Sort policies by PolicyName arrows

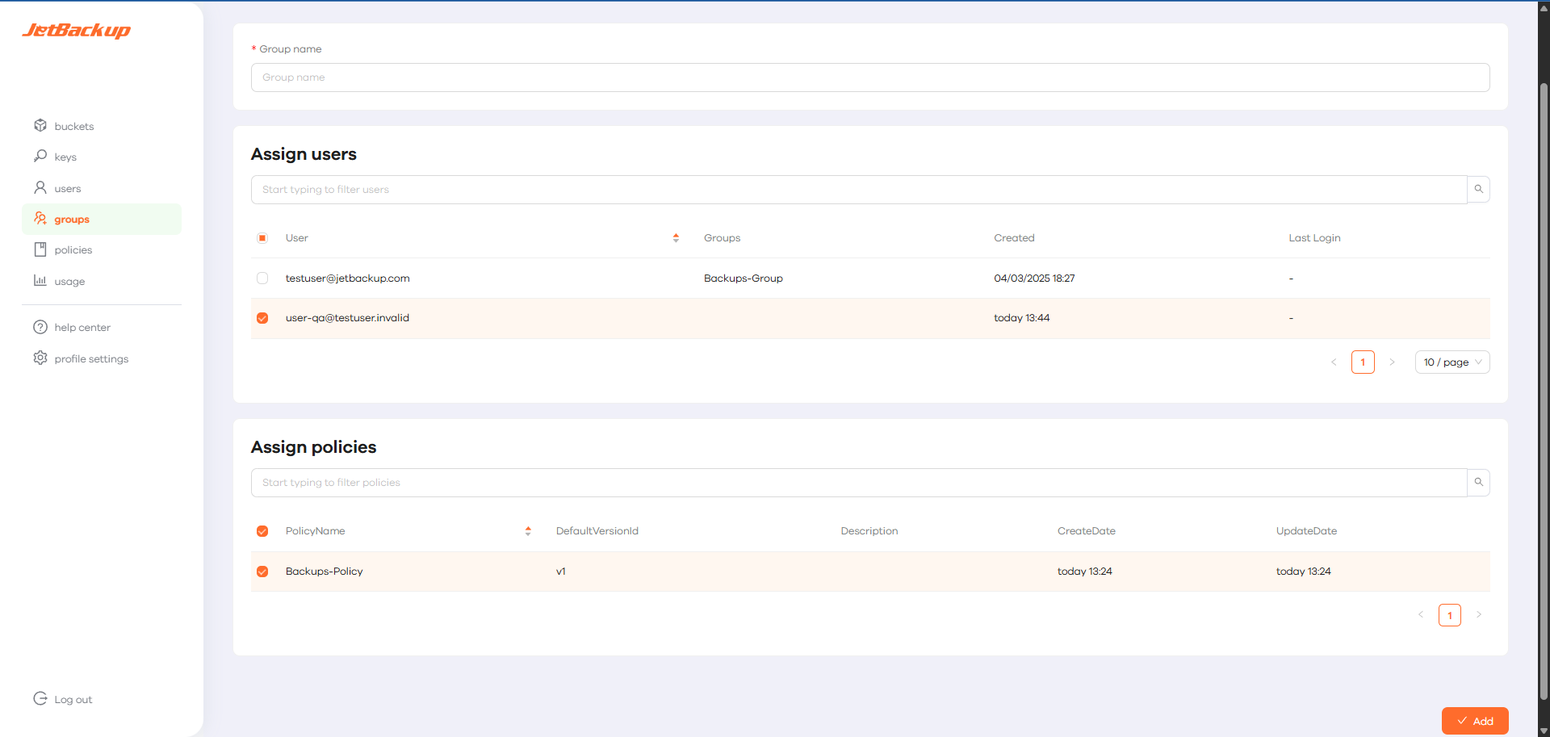click(528, 531)
